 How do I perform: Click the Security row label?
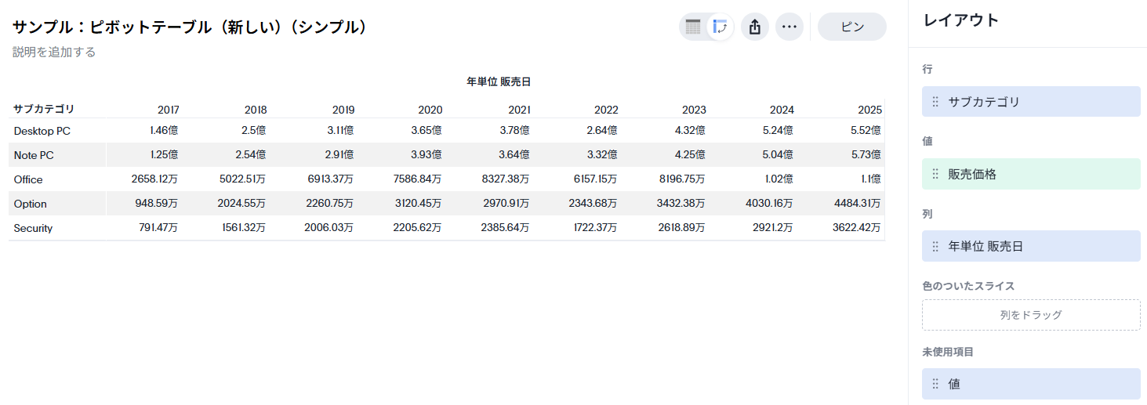coord(33,229)
